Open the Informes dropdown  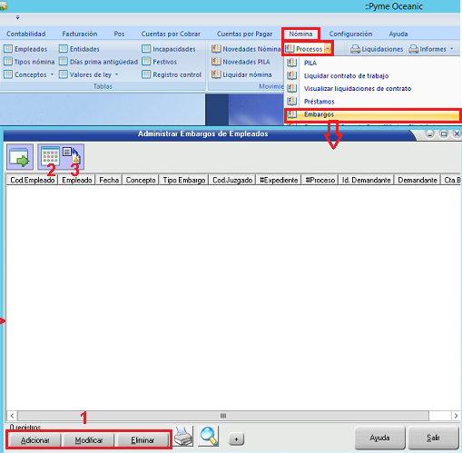431,49
